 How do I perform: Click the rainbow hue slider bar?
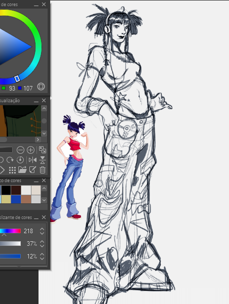pyautogui.click(x=10, y=231)
